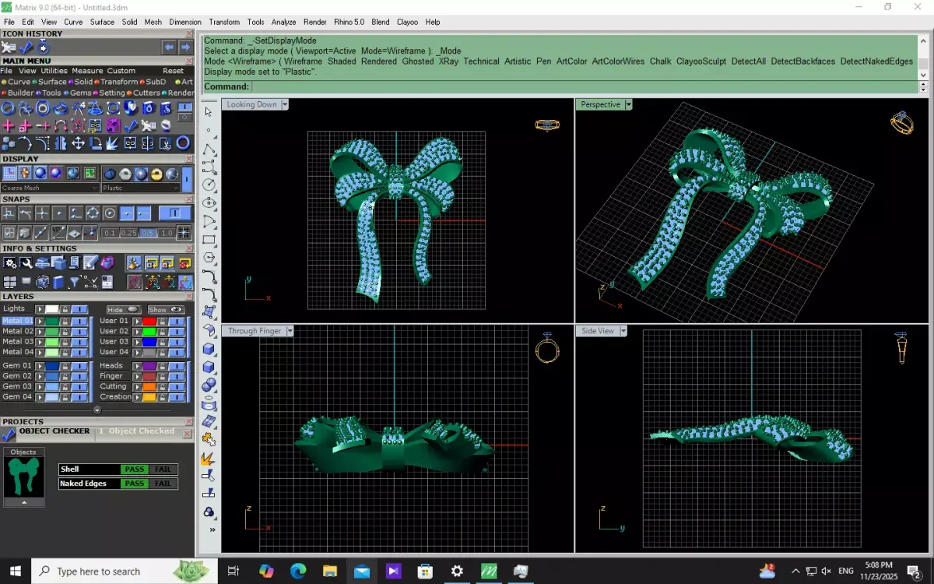Click the Creation orange color swatch
The height and width of the screenshot is (584, 934).
(x=149, y=397)
